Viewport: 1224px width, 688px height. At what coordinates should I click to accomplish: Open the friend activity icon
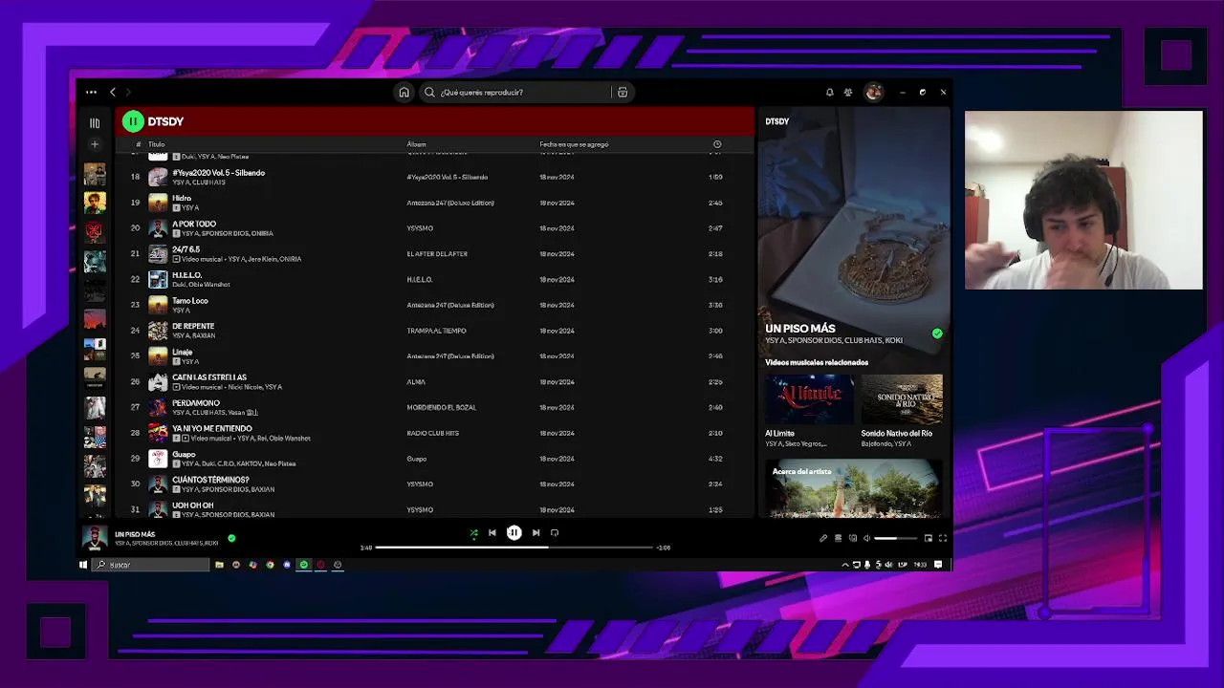point(848,93)
